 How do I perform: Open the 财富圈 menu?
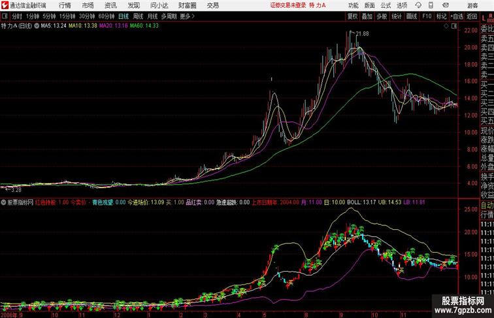188,5
